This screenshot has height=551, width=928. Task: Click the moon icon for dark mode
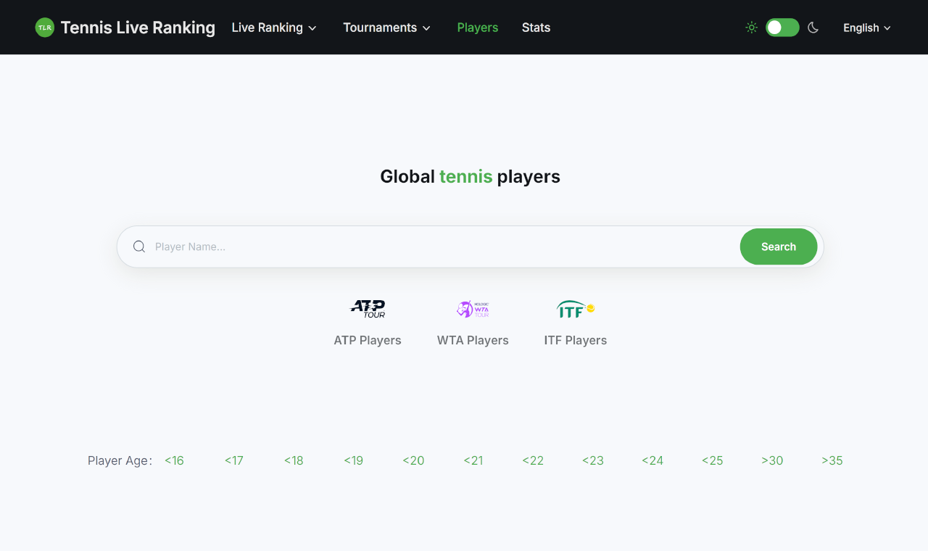coord(813,27)
